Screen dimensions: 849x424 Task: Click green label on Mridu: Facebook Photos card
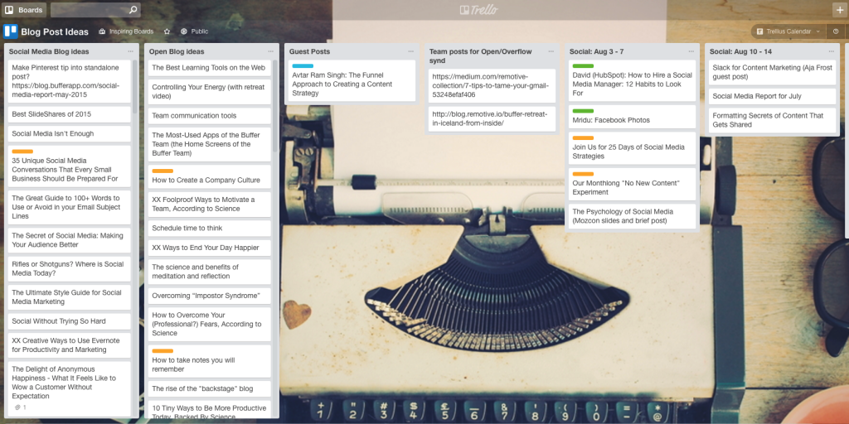point(583,111)
